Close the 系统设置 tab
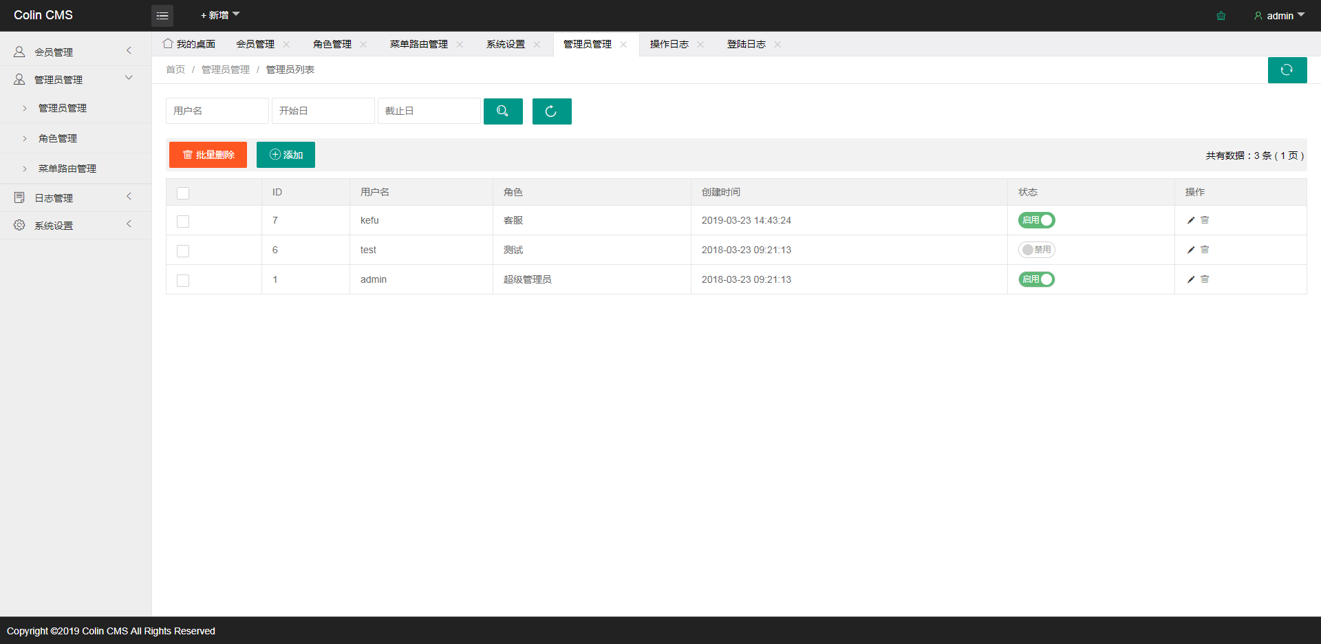 [537, 44]
